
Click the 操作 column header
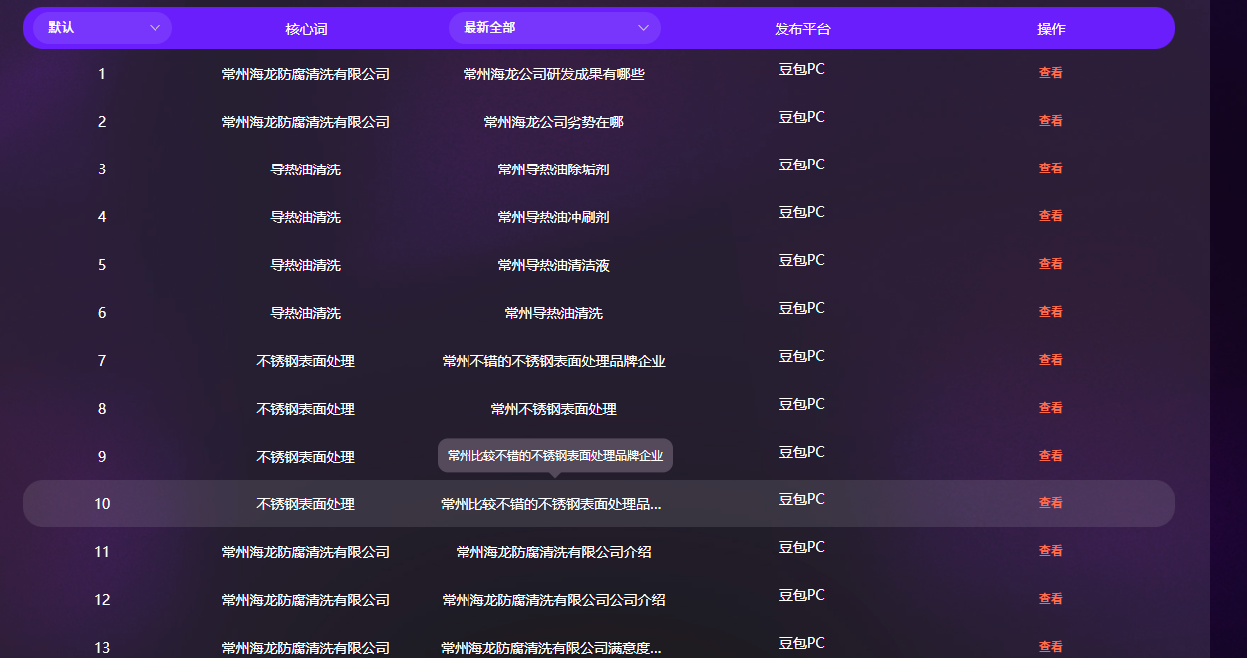pos(1051,29)
